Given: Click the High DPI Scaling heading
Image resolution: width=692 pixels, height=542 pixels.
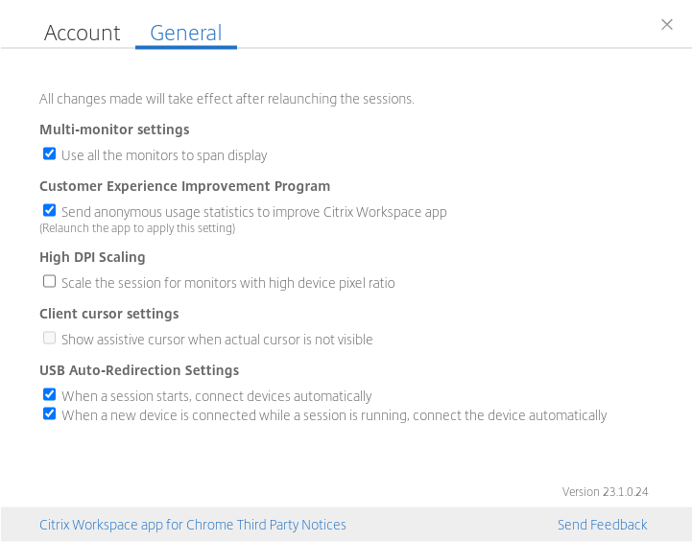Looking at the screenshot, I should (x=92, y=257).
